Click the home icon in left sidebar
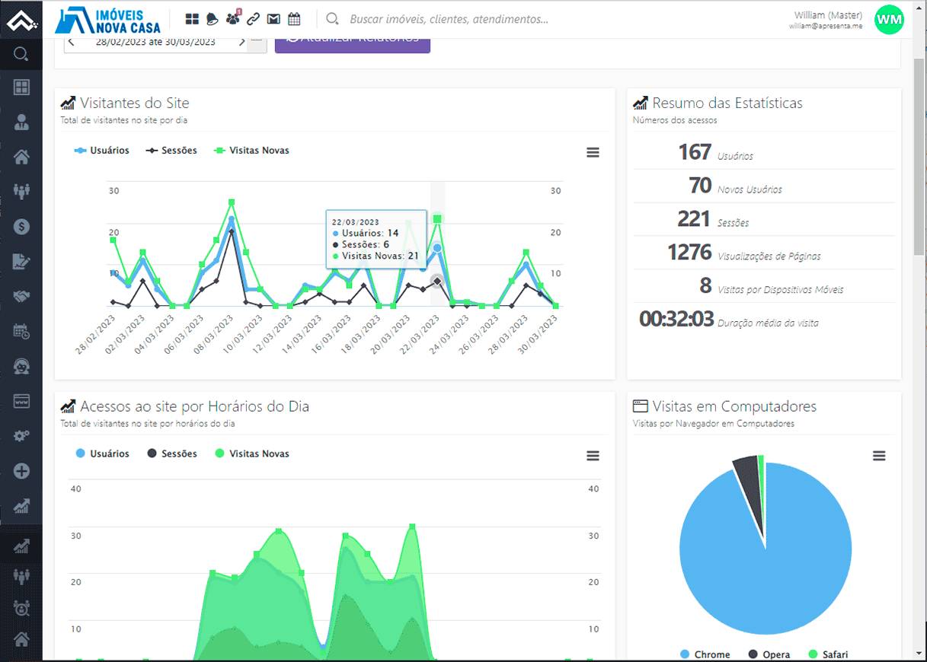 point(21,157)
